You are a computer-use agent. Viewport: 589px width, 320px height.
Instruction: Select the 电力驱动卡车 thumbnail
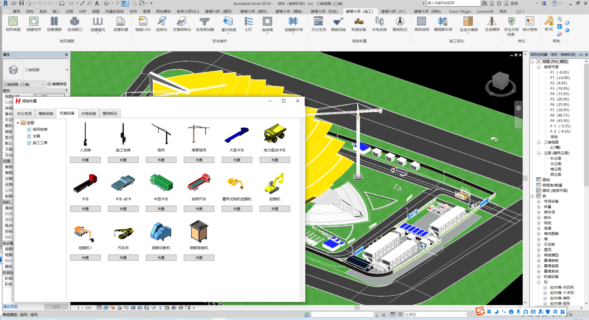point(275,134)
